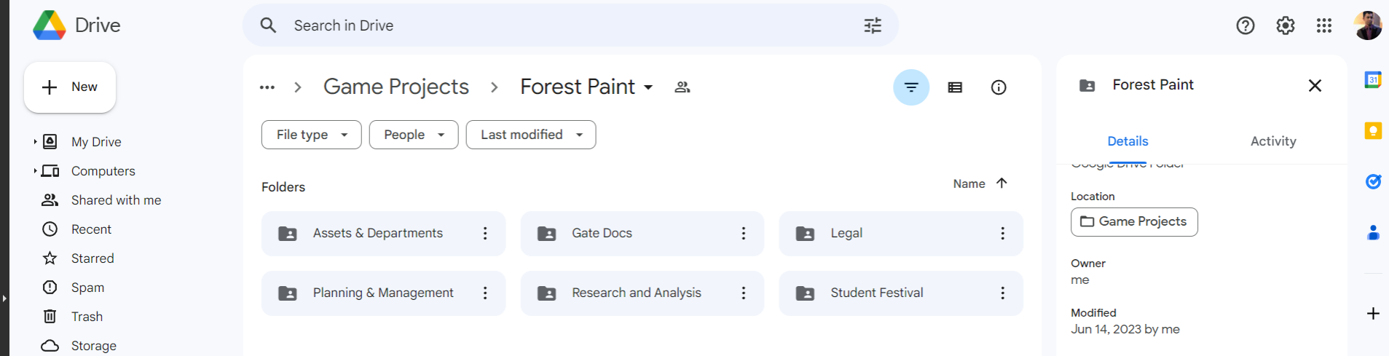Click the New button
The height and width of the screenshot is (356, 1389).
click(70, 87)
